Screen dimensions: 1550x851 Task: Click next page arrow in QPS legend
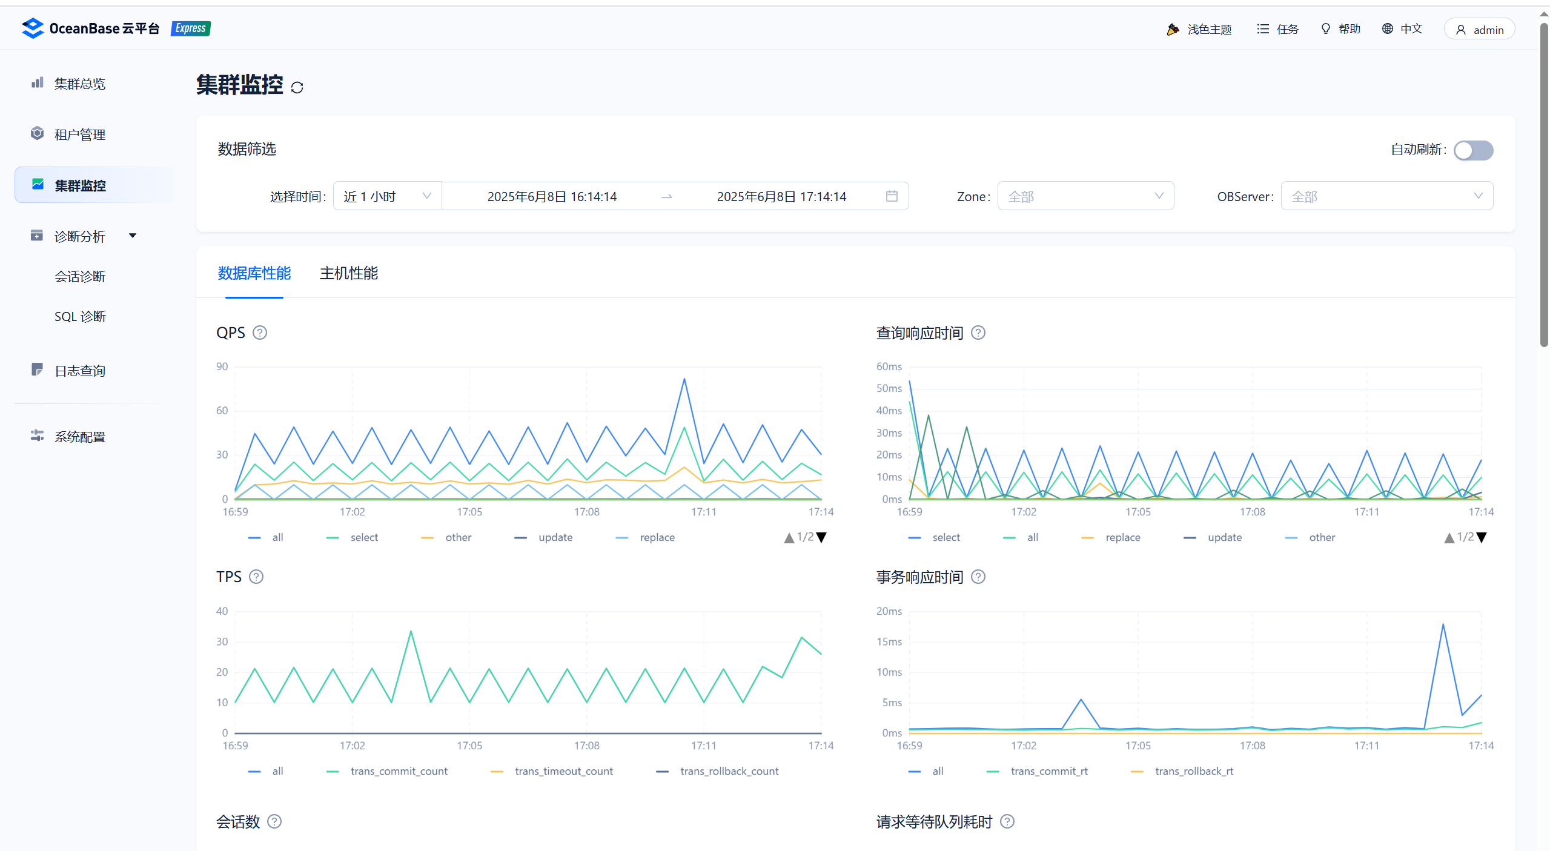tap(821, 537)
